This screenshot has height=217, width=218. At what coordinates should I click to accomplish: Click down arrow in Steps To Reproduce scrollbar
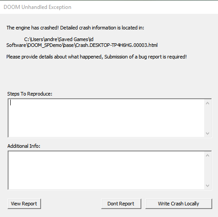tap(208, 134)
